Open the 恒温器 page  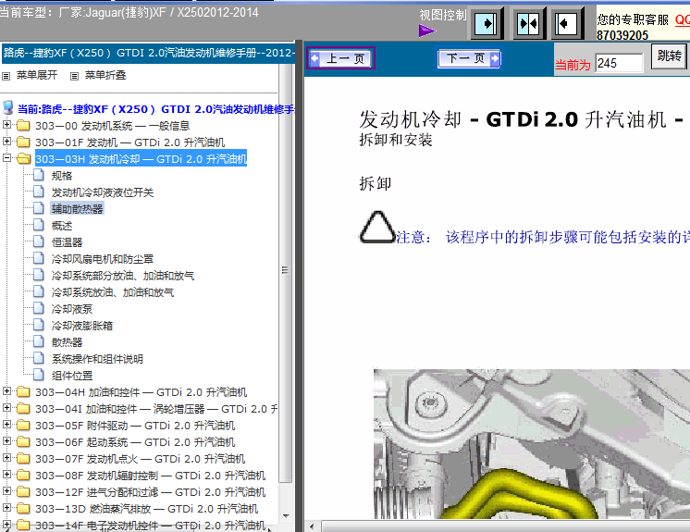tap(67, 242)
